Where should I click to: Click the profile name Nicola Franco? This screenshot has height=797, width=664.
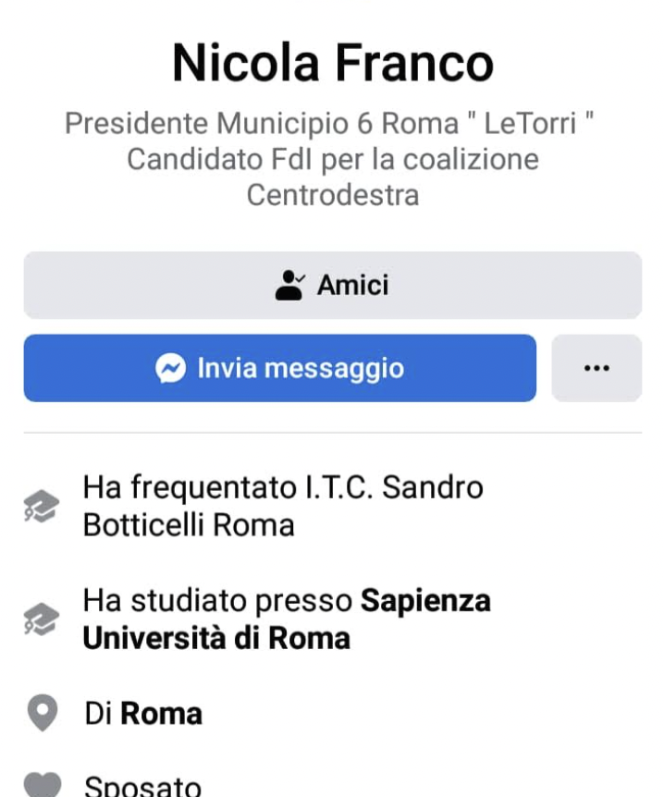click(x=332, y=62)
